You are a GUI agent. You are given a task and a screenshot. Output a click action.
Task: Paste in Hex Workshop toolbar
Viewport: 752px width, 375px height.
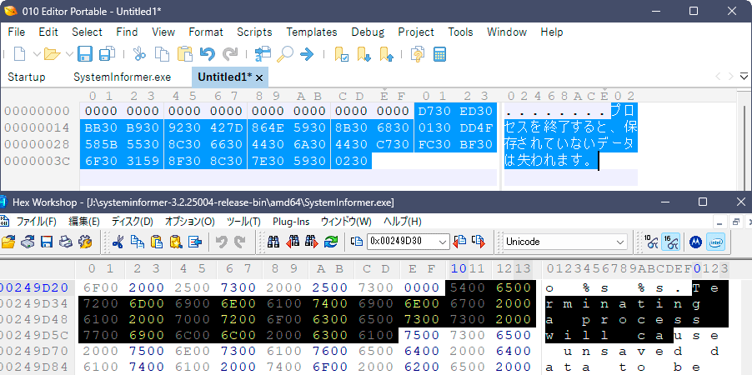pos(157,242)
